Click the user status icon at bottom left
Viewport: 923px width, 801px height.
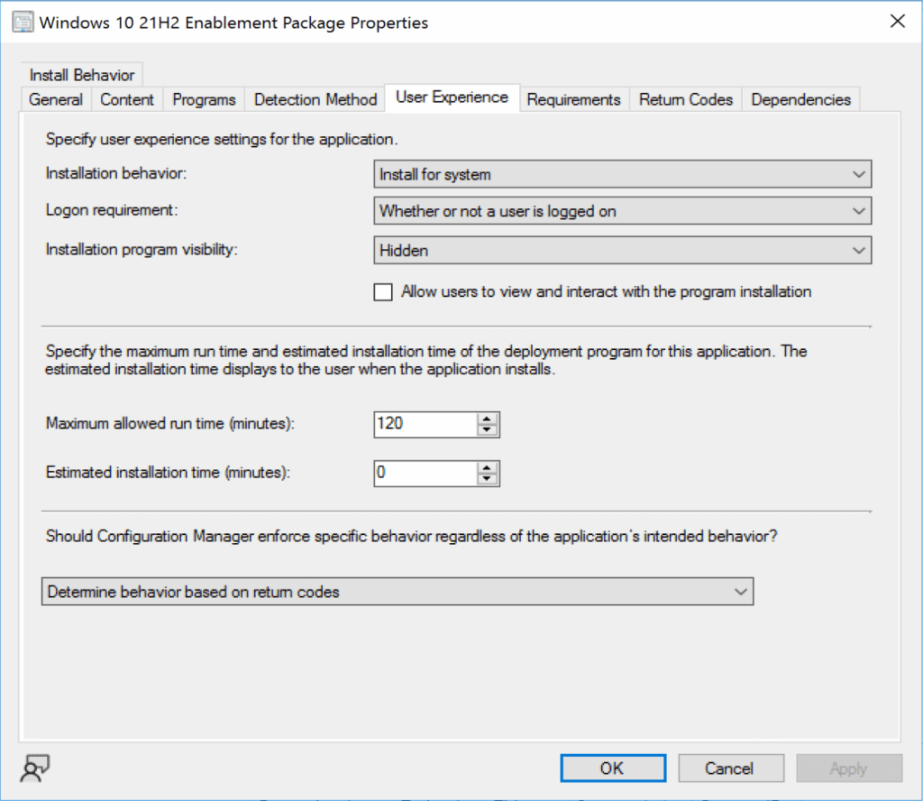point(34,768)
